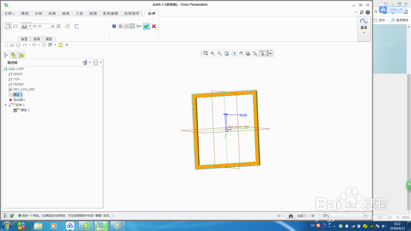Open the 文件 file menu
This screenshot has height=231, width=411.
[x=9, y=14]
